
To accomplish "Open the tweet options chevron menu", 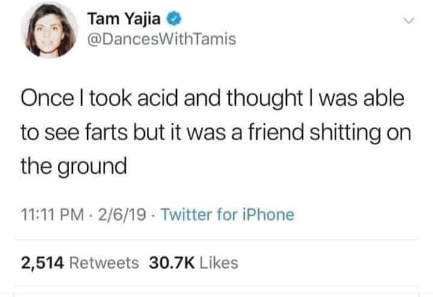I will click(410, 21).
